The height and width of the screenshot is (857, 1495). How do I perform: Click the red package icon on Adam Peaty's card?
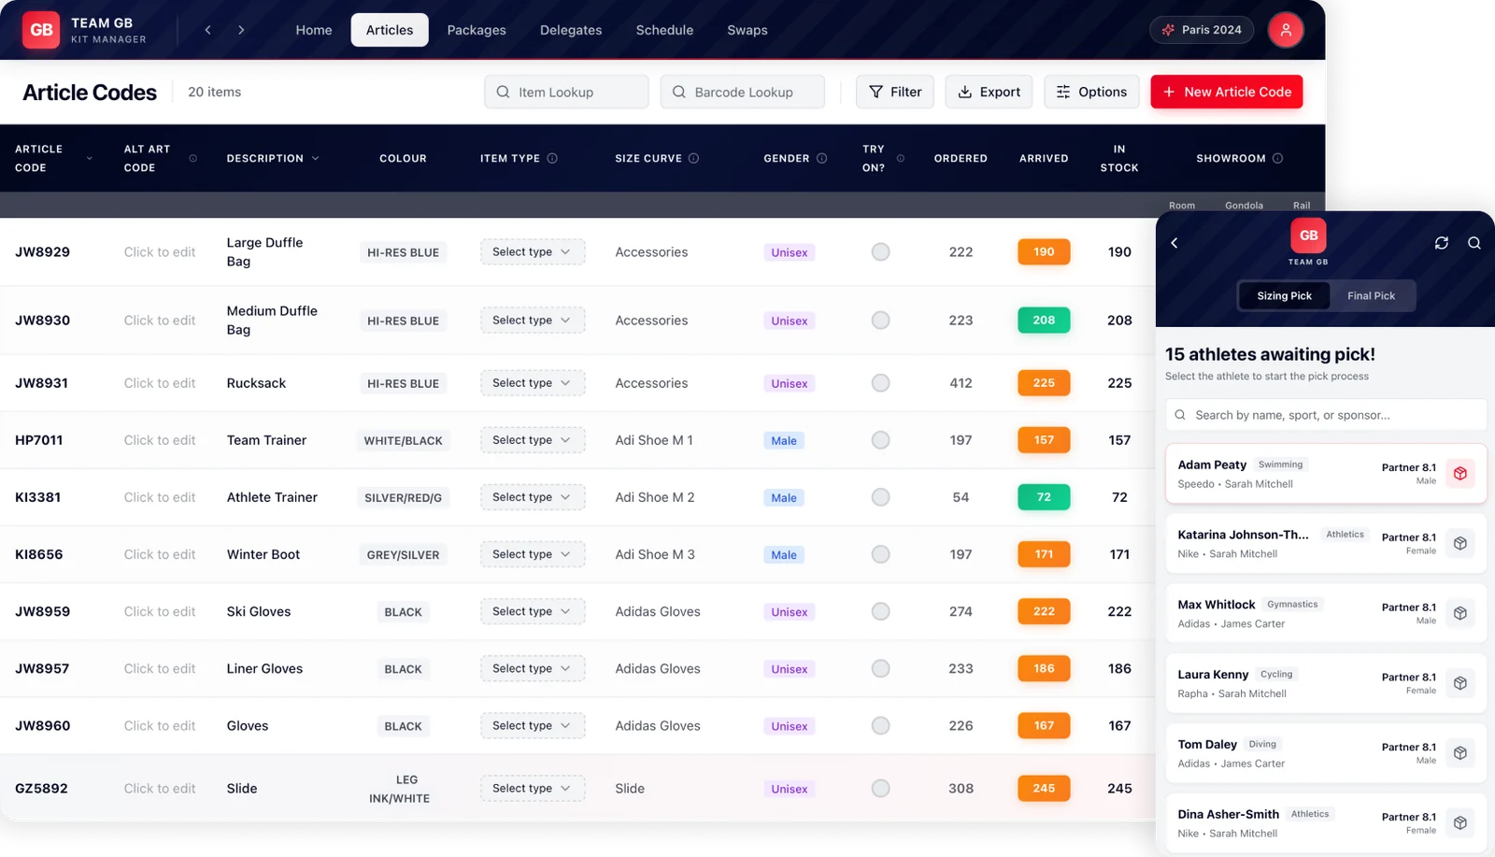1460,474
